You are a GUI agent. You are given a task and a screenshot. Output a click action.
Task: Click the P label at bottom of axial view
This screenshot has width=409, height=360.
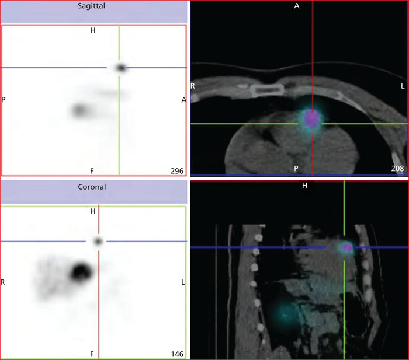(296, 168)
